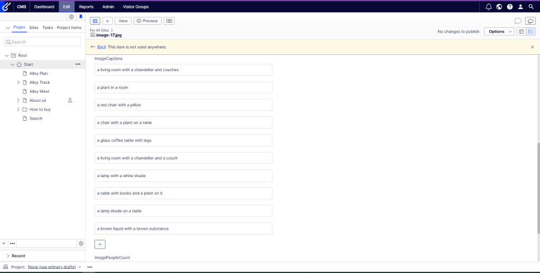Expand the About us tree node
Image resolution: width=540 pixels, height=273 pixels.
coord(18,100)
